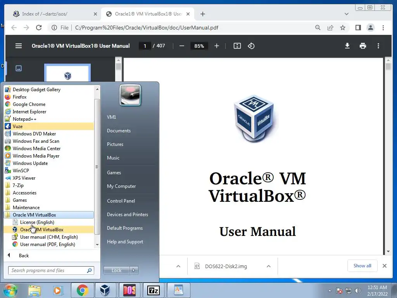Screen dimensions: 397x298
Task: Go Back to the main Start menu
Action: coord(24,255)
